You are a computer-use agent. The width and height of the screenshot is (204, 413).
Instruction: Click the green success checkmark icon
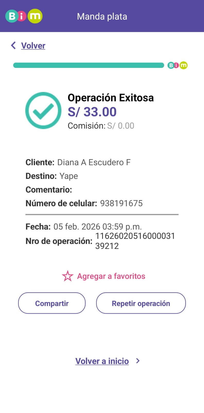43,110
